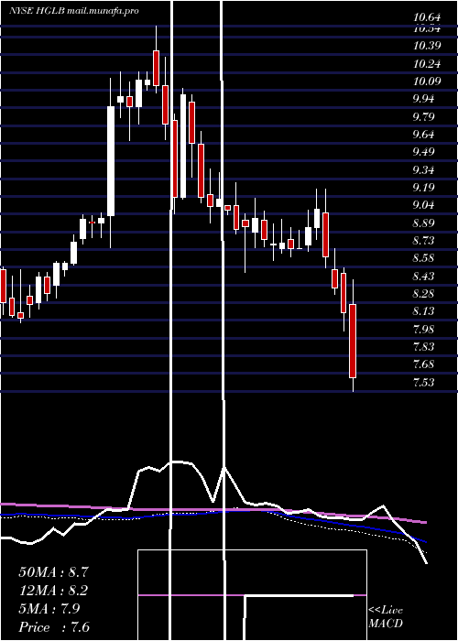Select the 10.64 price axis label

(427, 17)
